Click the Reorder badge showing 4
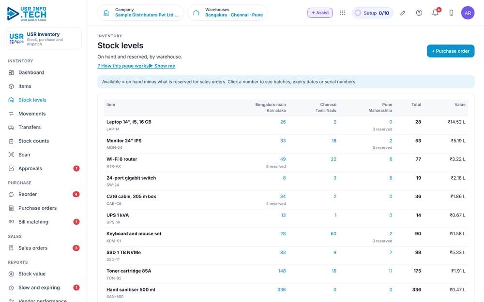The width and height of the screenshot is (484, 302). point(76,194)
